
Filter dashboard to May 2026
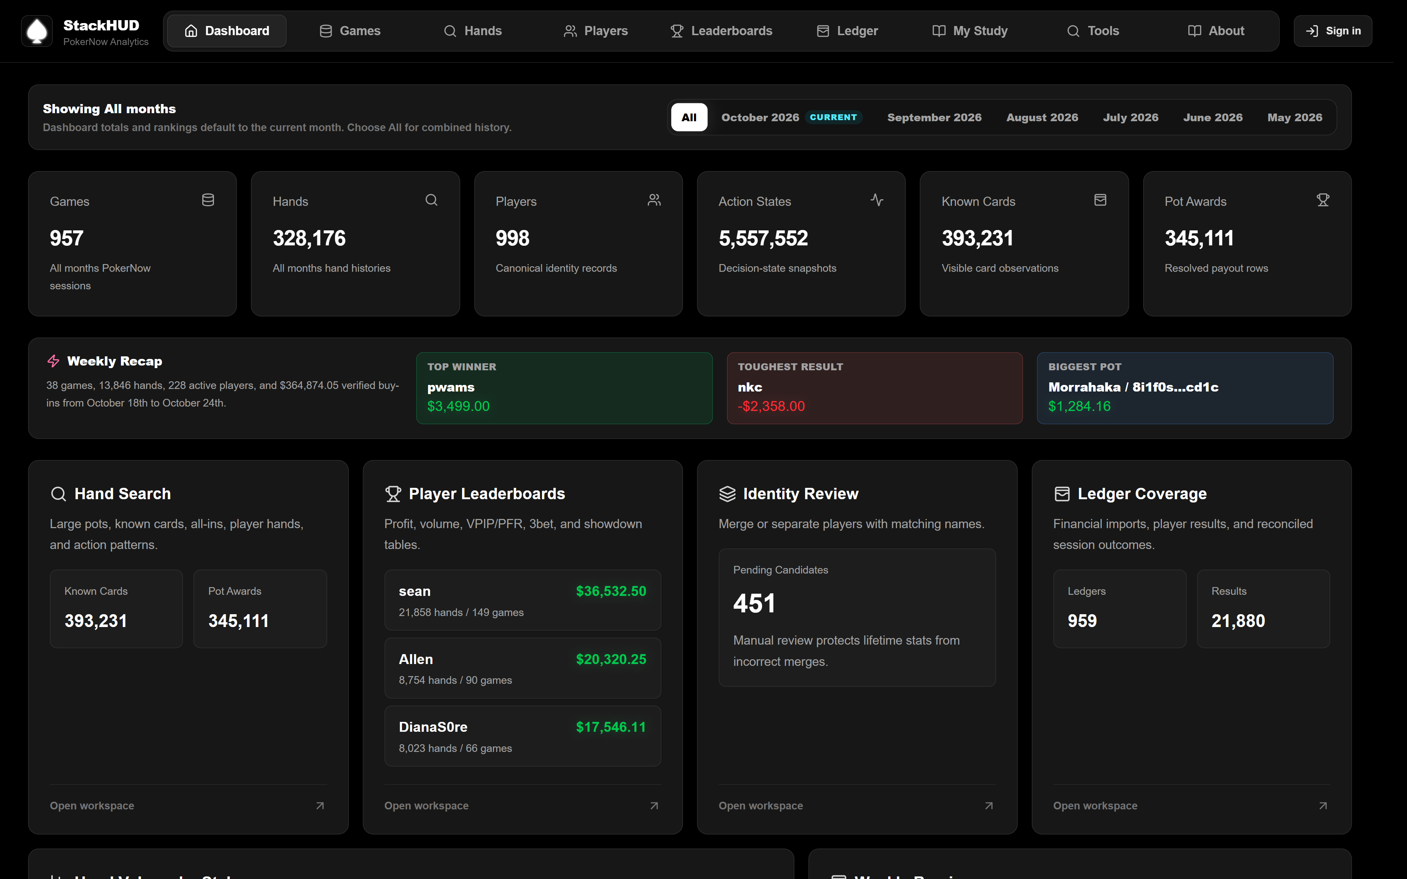[1295, 118]
